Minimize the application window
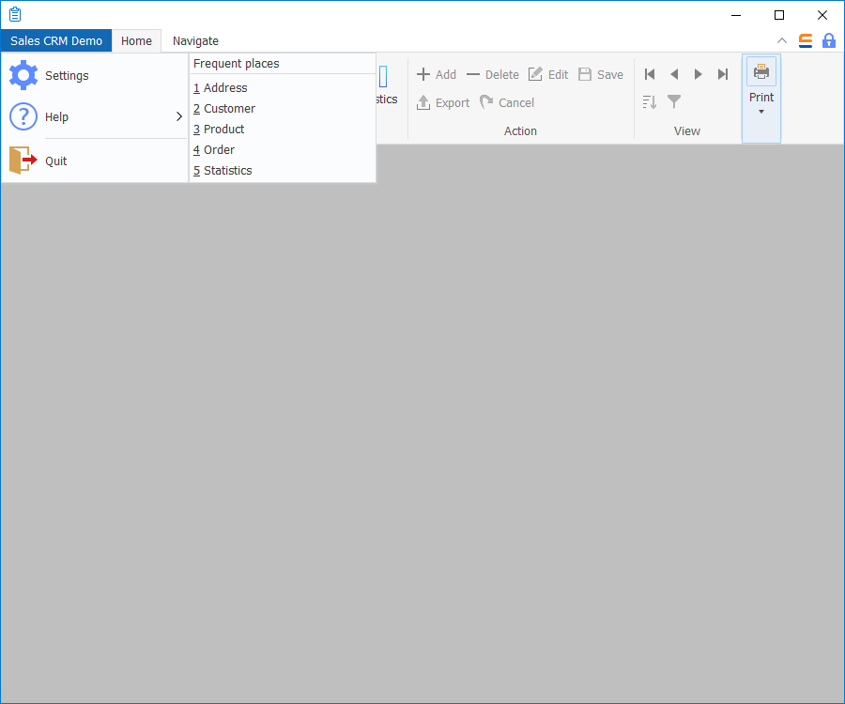This screenshot has height=704, width=845. [x=735, y=15]
